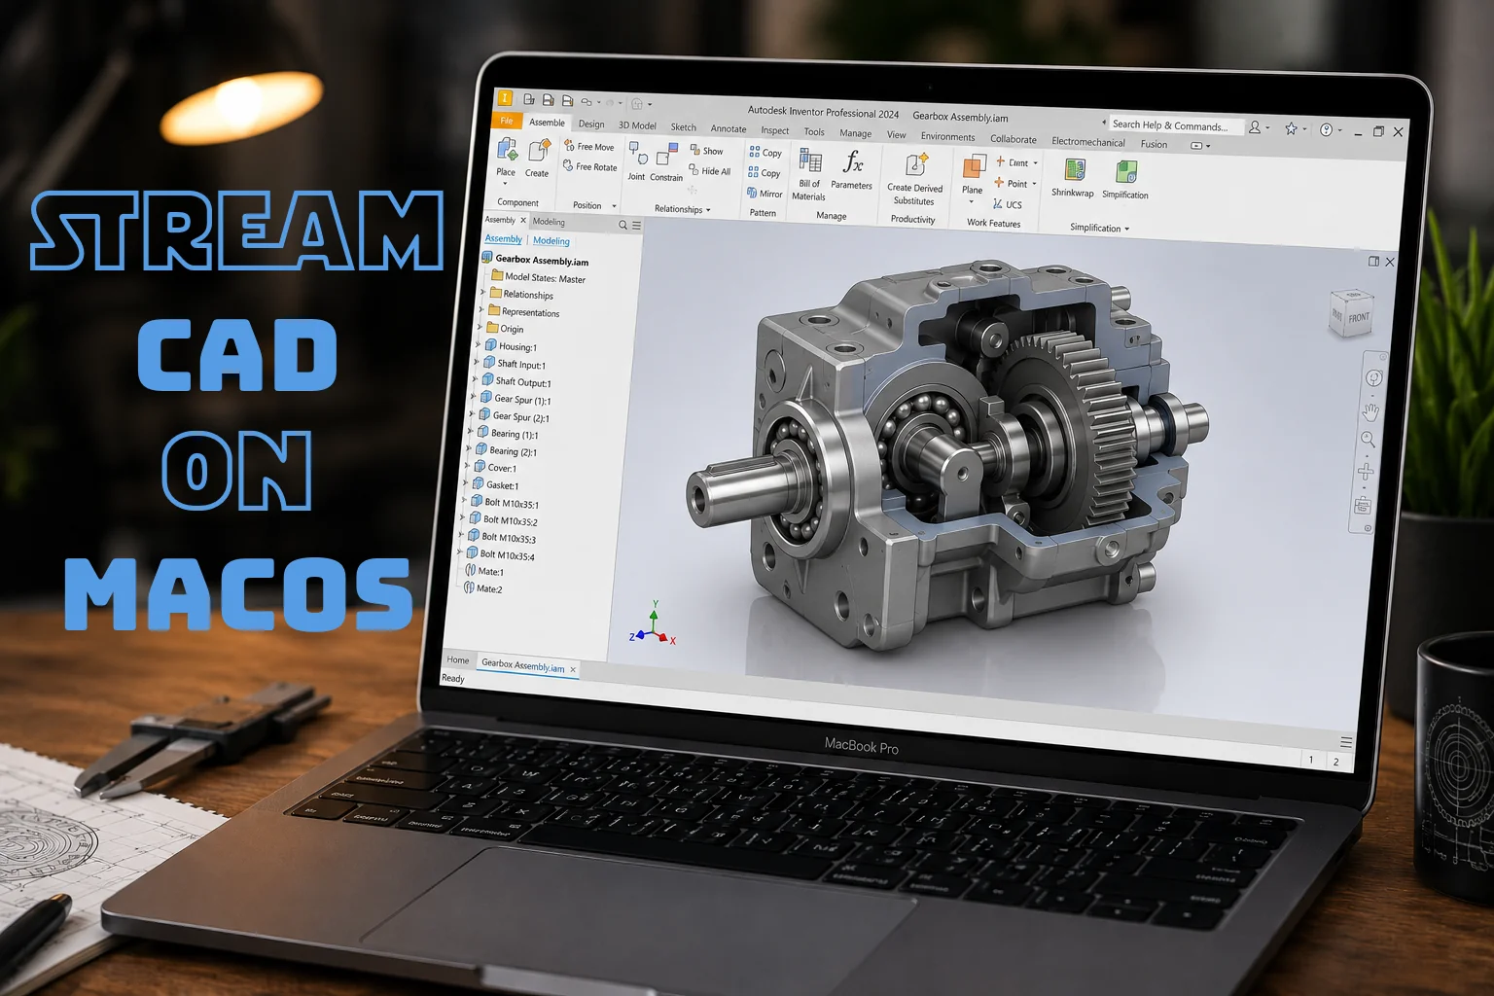
Task: Open the fx Parameters dialog
Action: [x=852, y=170]
